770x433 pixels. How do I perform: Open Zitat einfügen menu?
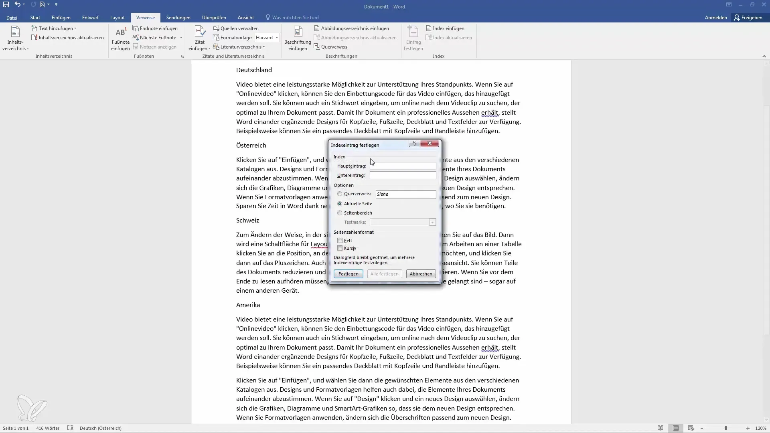(x=200, y=38)
